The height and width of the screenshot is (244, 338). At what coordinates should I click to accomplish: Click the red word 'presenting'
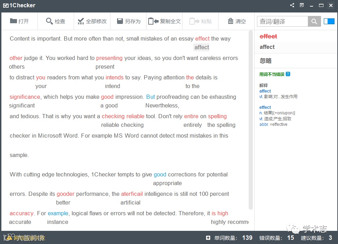pyautogui.click(x=109, y=58)
